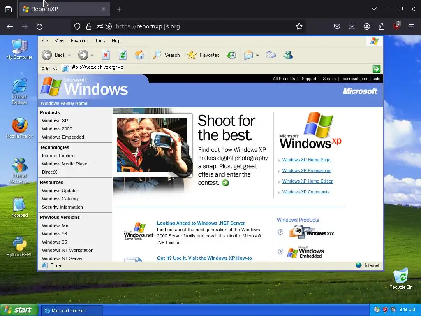421x316 pixels.
Task: Click Support in top navigation
Action: click(x=309, y=79)
